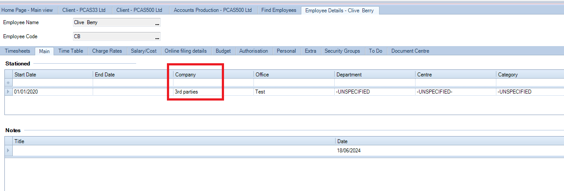Image resolution: width=564 pixels, height=191 pixels.
Task: Sort Notes by the Date column header
Action: coord(449,141)
